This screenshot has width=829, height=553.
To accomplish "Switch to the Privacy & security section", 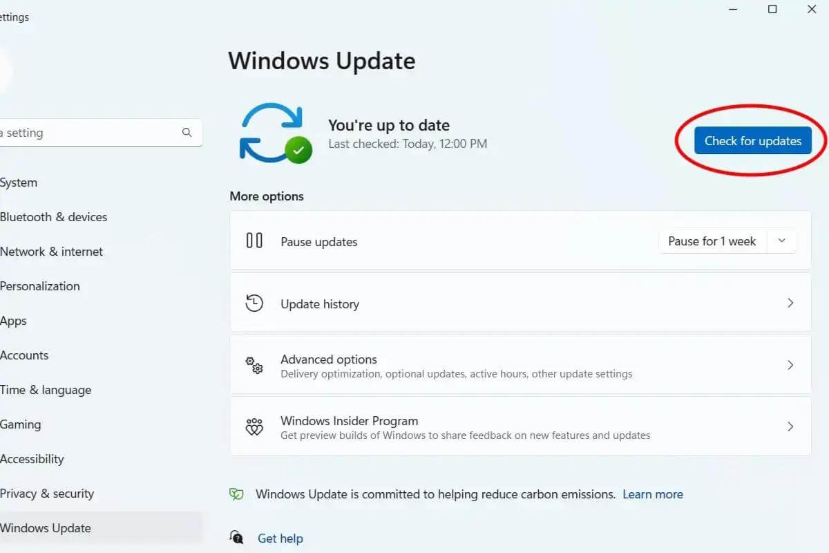I will pyautogui.click(x=47, y=493).
